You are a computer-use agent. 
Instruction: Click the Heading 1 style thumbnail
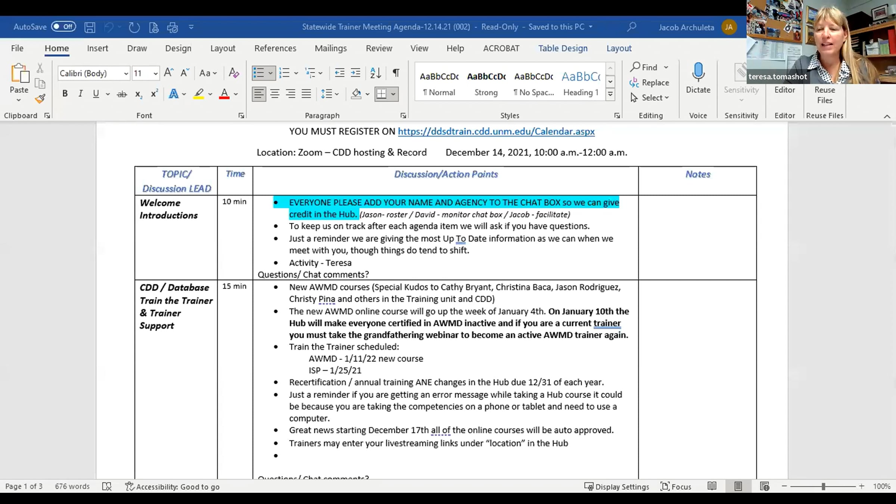581,83
